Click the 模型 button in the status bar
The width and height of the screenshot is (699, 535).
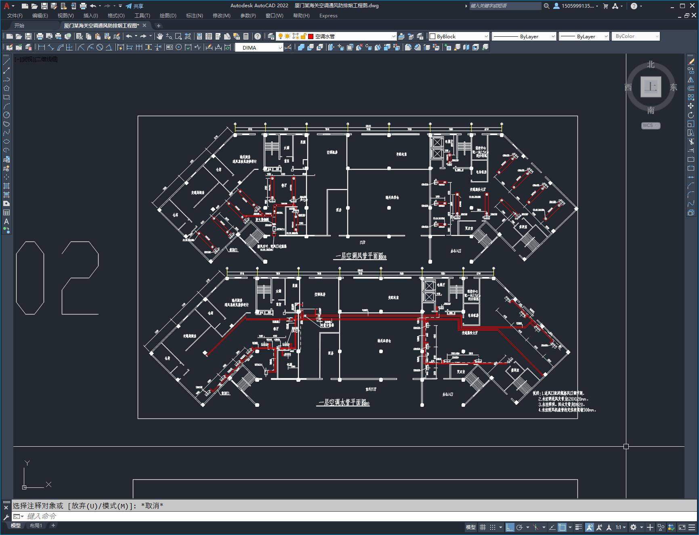(x=471, y=527)
